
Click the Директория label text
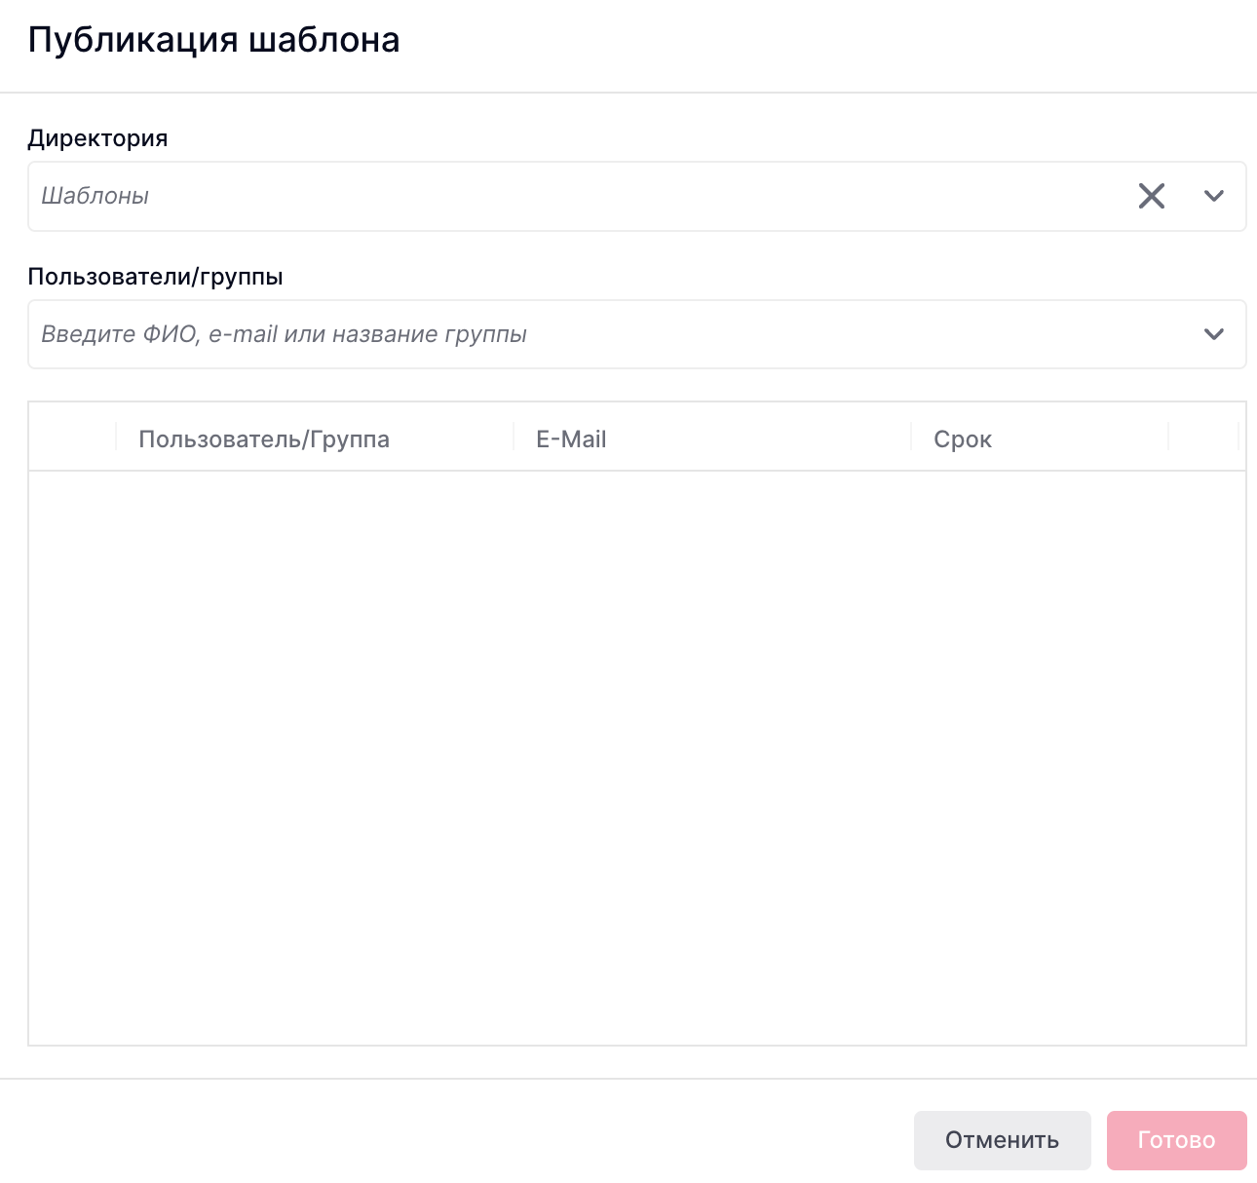tap(97, 138)
